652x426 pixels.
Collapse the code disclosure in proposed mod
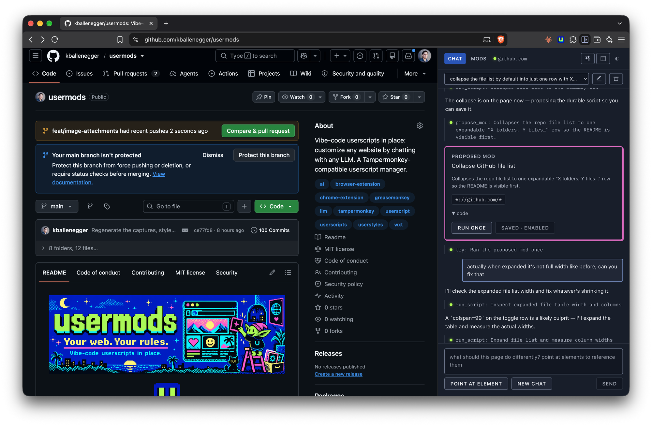460,213
